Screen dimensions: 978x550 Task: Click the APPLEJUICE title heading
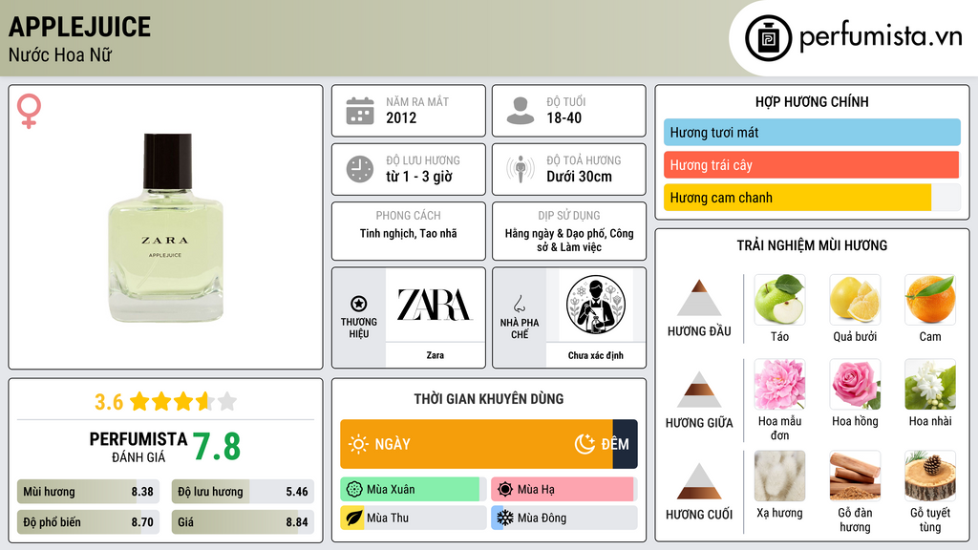pos(79,27)
